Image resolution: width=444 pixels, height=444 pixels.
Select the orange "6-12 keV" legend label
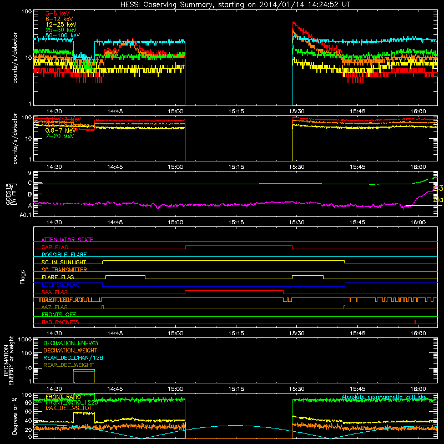(x=59, y=19)
